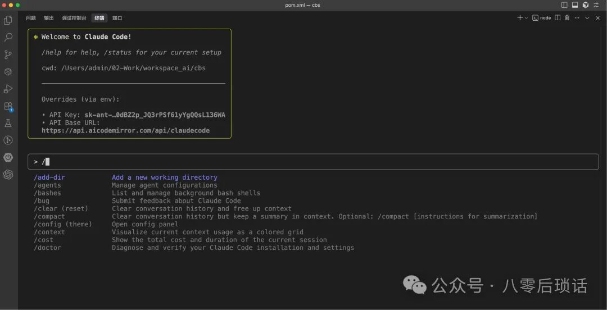
Task: Open Run and Debug view
Action: 8,89
